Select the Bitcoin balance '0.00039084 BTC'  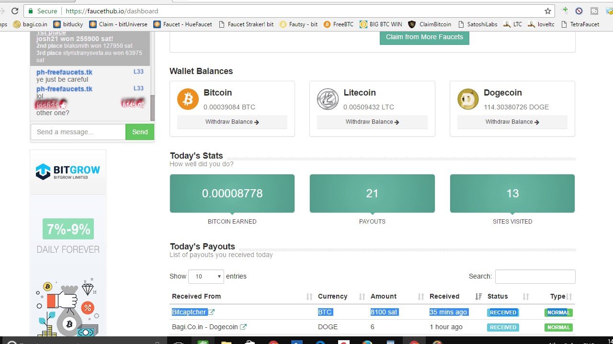pos(229,107)
